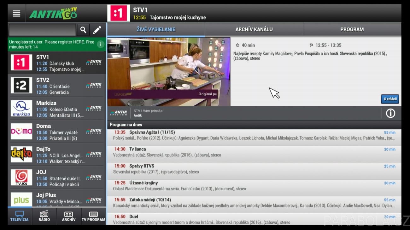The image size is (410, 230).
Task: Select Televízia in bottom navigation
Action: pyautogui.click(x=20, y=216)
